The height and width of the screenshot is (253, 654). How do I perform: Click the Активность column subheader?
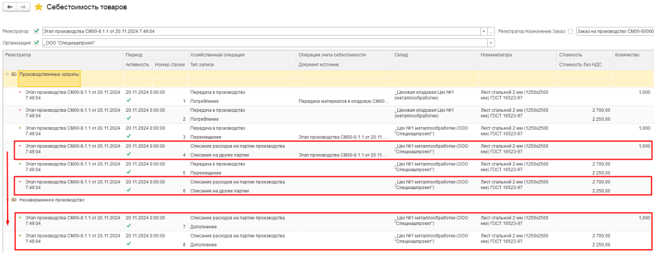(x=137, y=65)
